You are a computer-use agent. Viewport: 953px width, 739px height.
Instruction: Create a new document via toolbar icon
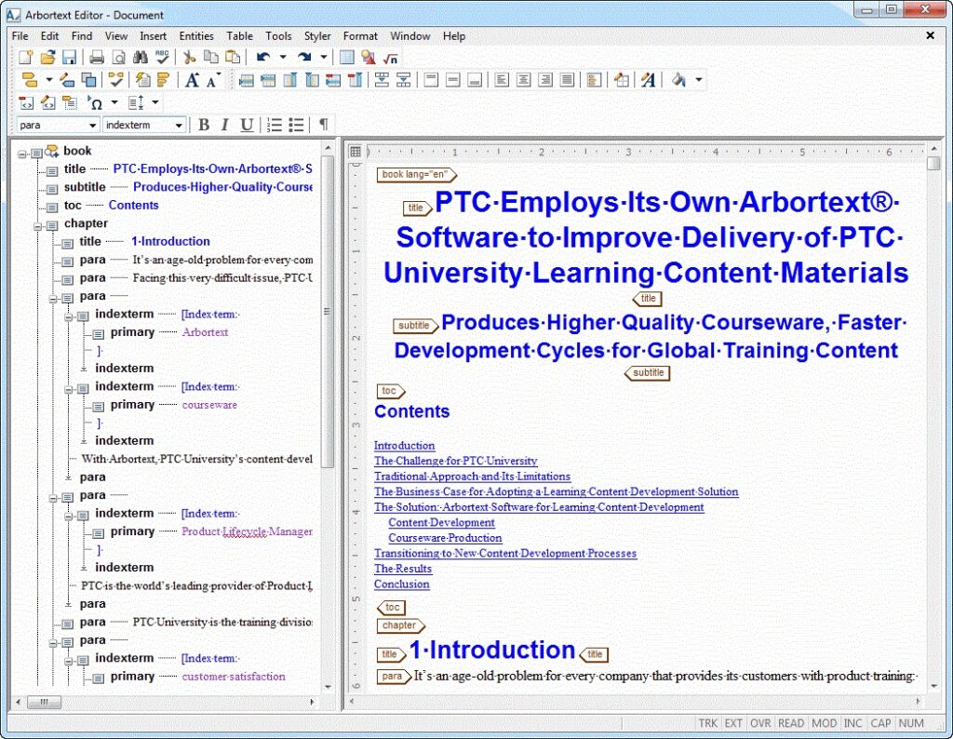(25, 58)
